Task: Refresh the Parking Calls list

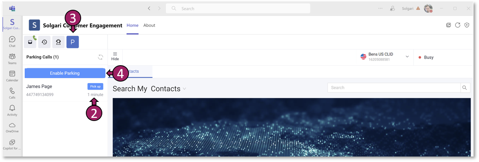Action: point(100,57)
